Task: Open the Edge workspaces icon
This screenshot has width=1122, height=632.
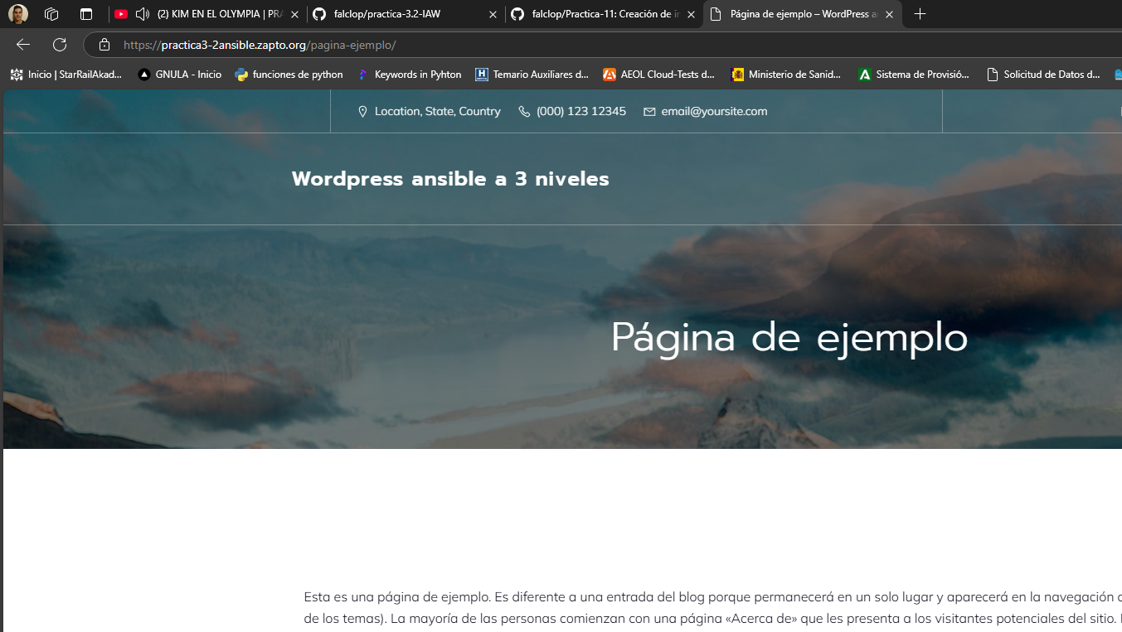Action: click(x=51, y=14)
